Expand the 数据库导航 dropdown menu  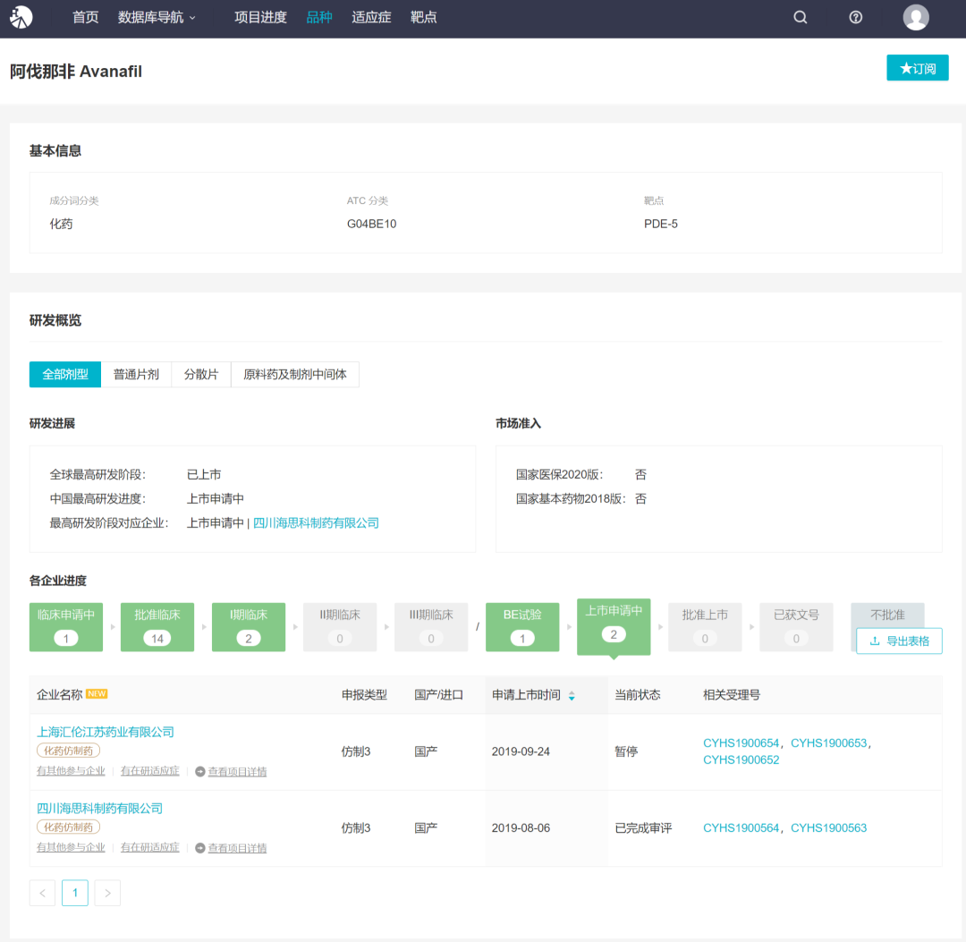pos(157,17)
